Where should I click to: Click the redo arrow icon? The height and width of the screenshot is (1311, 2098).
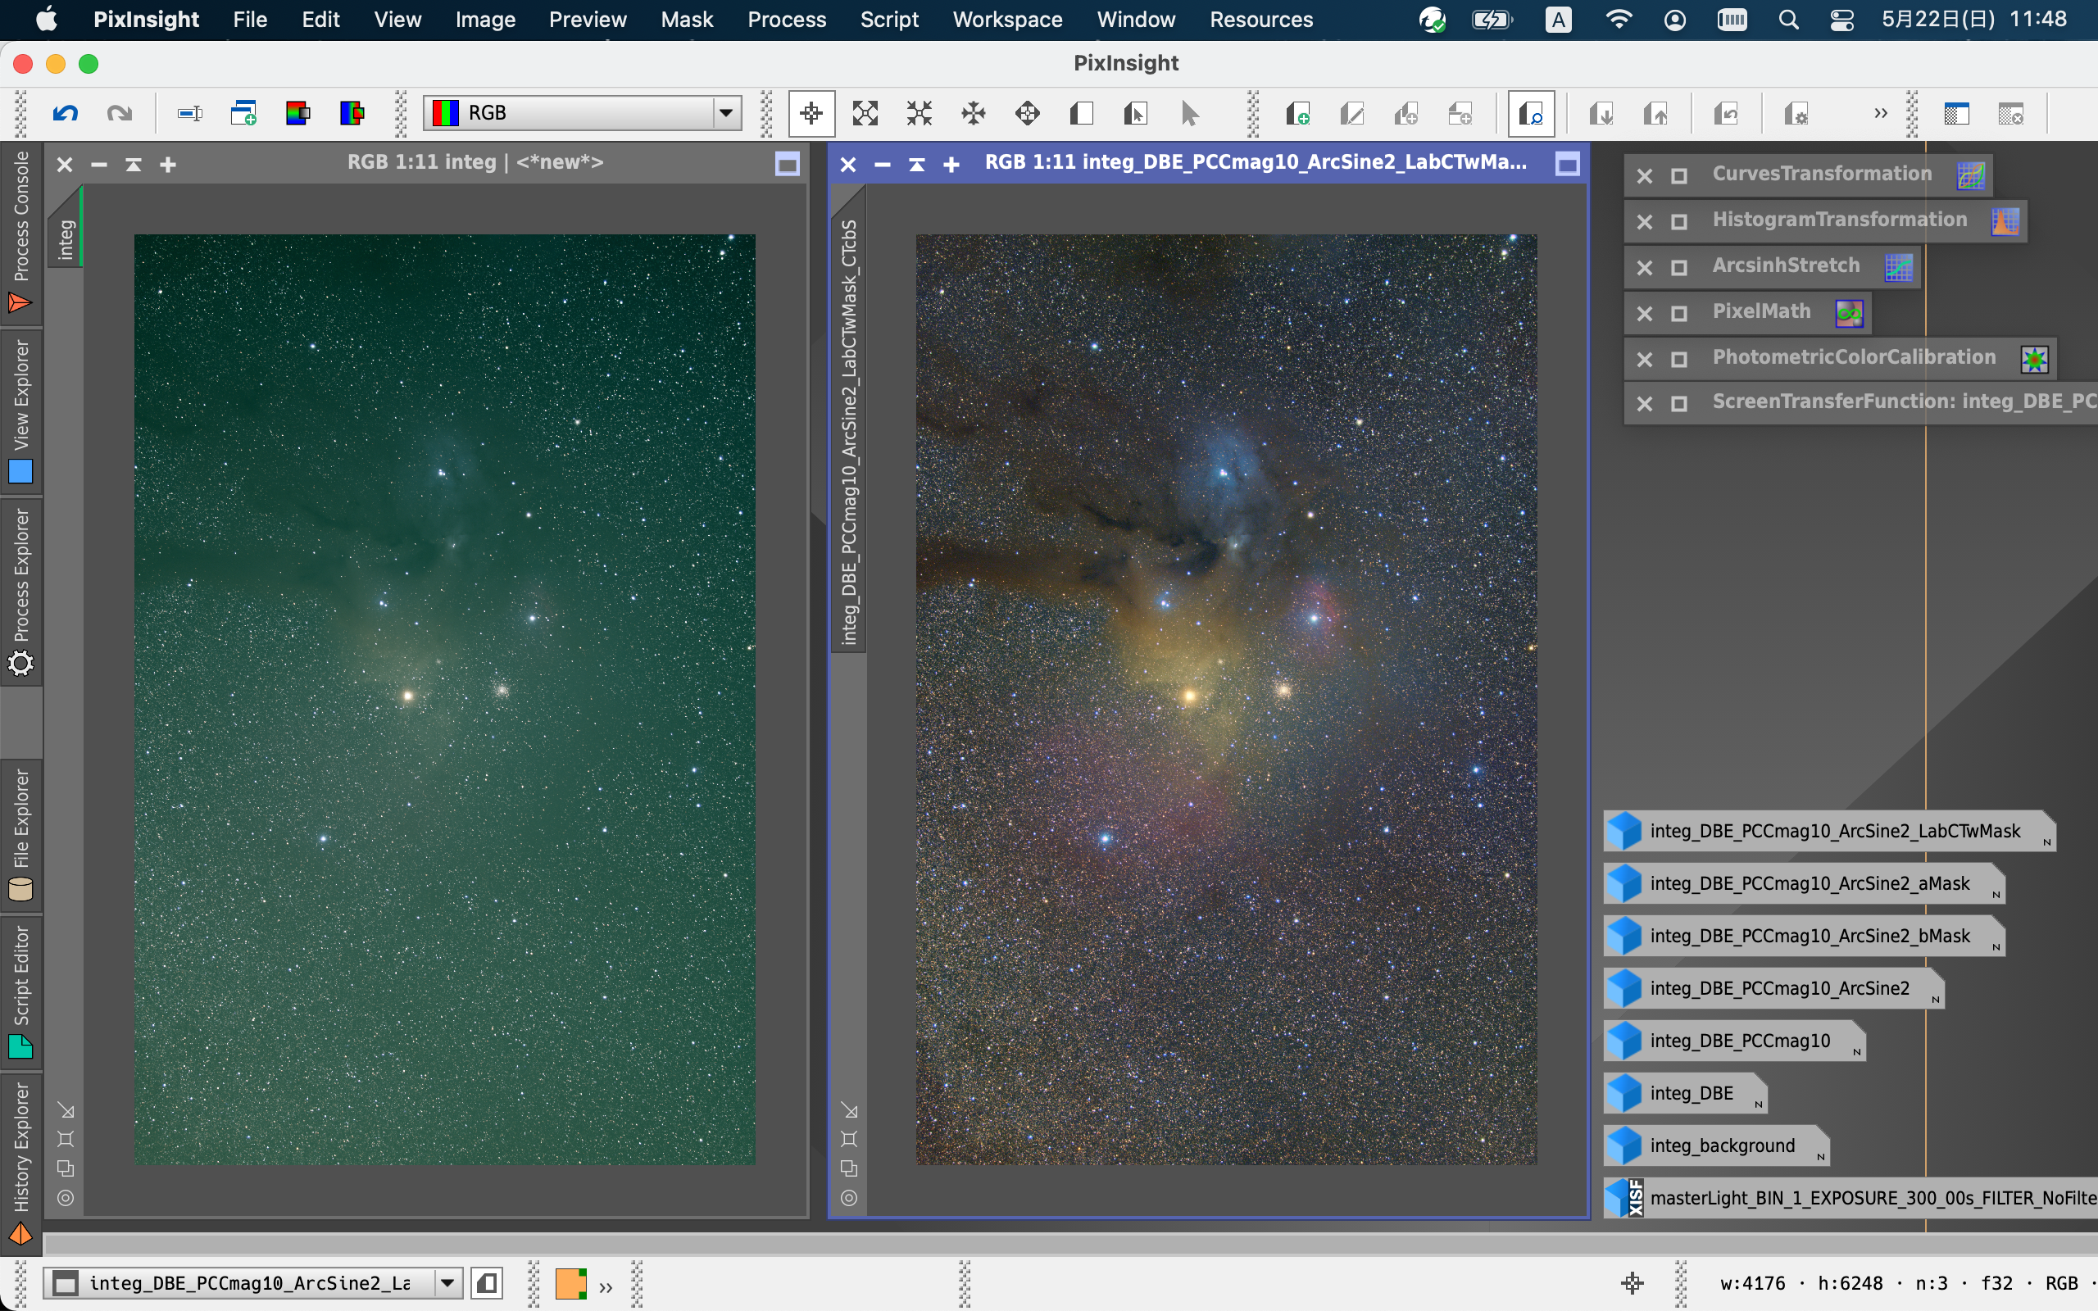click(x=120, y=114)
